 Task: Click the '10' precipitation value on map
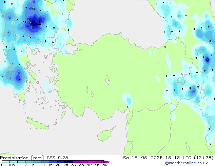(25, 22)
